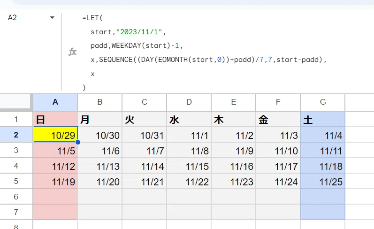Select the yellow 10/29 cell
The height and width of the screenshot is (229, 374).
click(x=55, y=135)
